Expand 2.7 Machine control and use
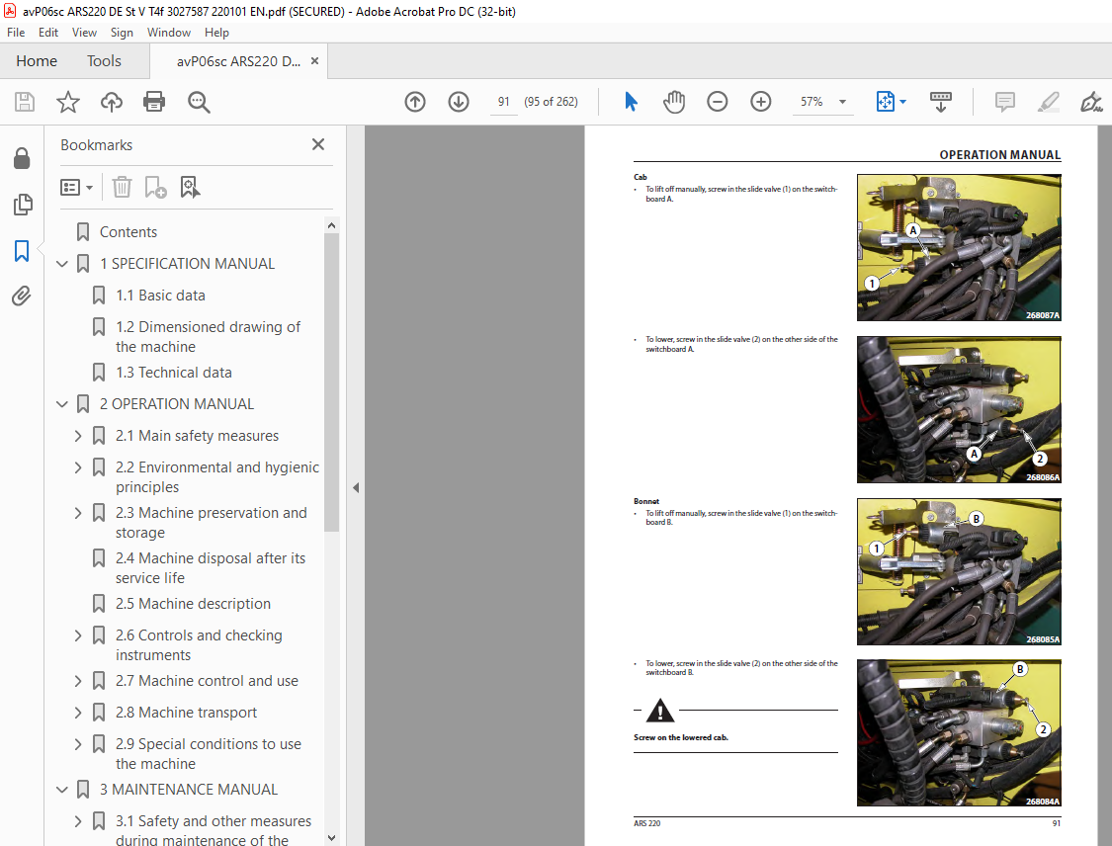1112x846 pixels. click(78, 681)
